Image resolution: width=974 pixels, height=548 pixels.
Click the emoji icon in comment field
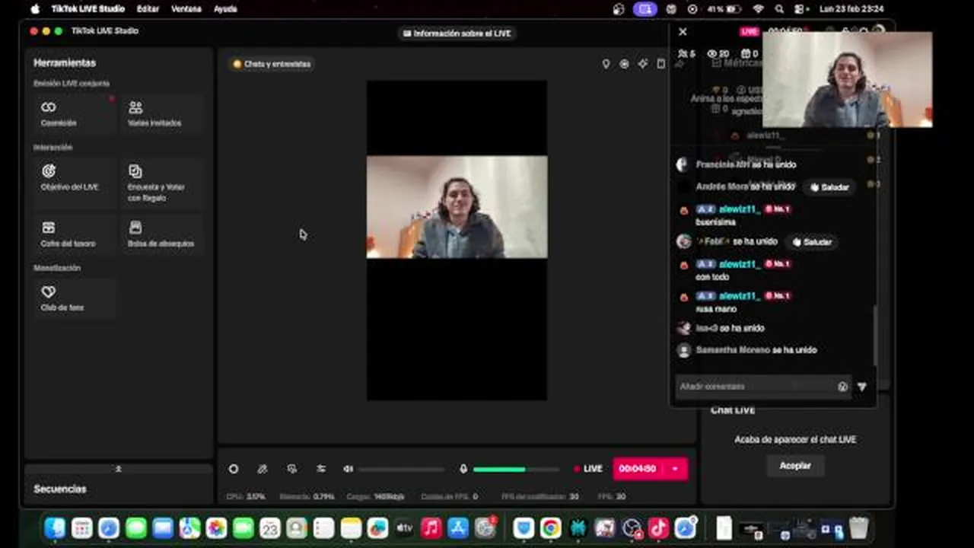[x=842, y=387]
